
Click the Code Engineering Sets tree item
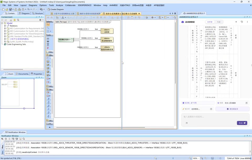click(16, 44)
